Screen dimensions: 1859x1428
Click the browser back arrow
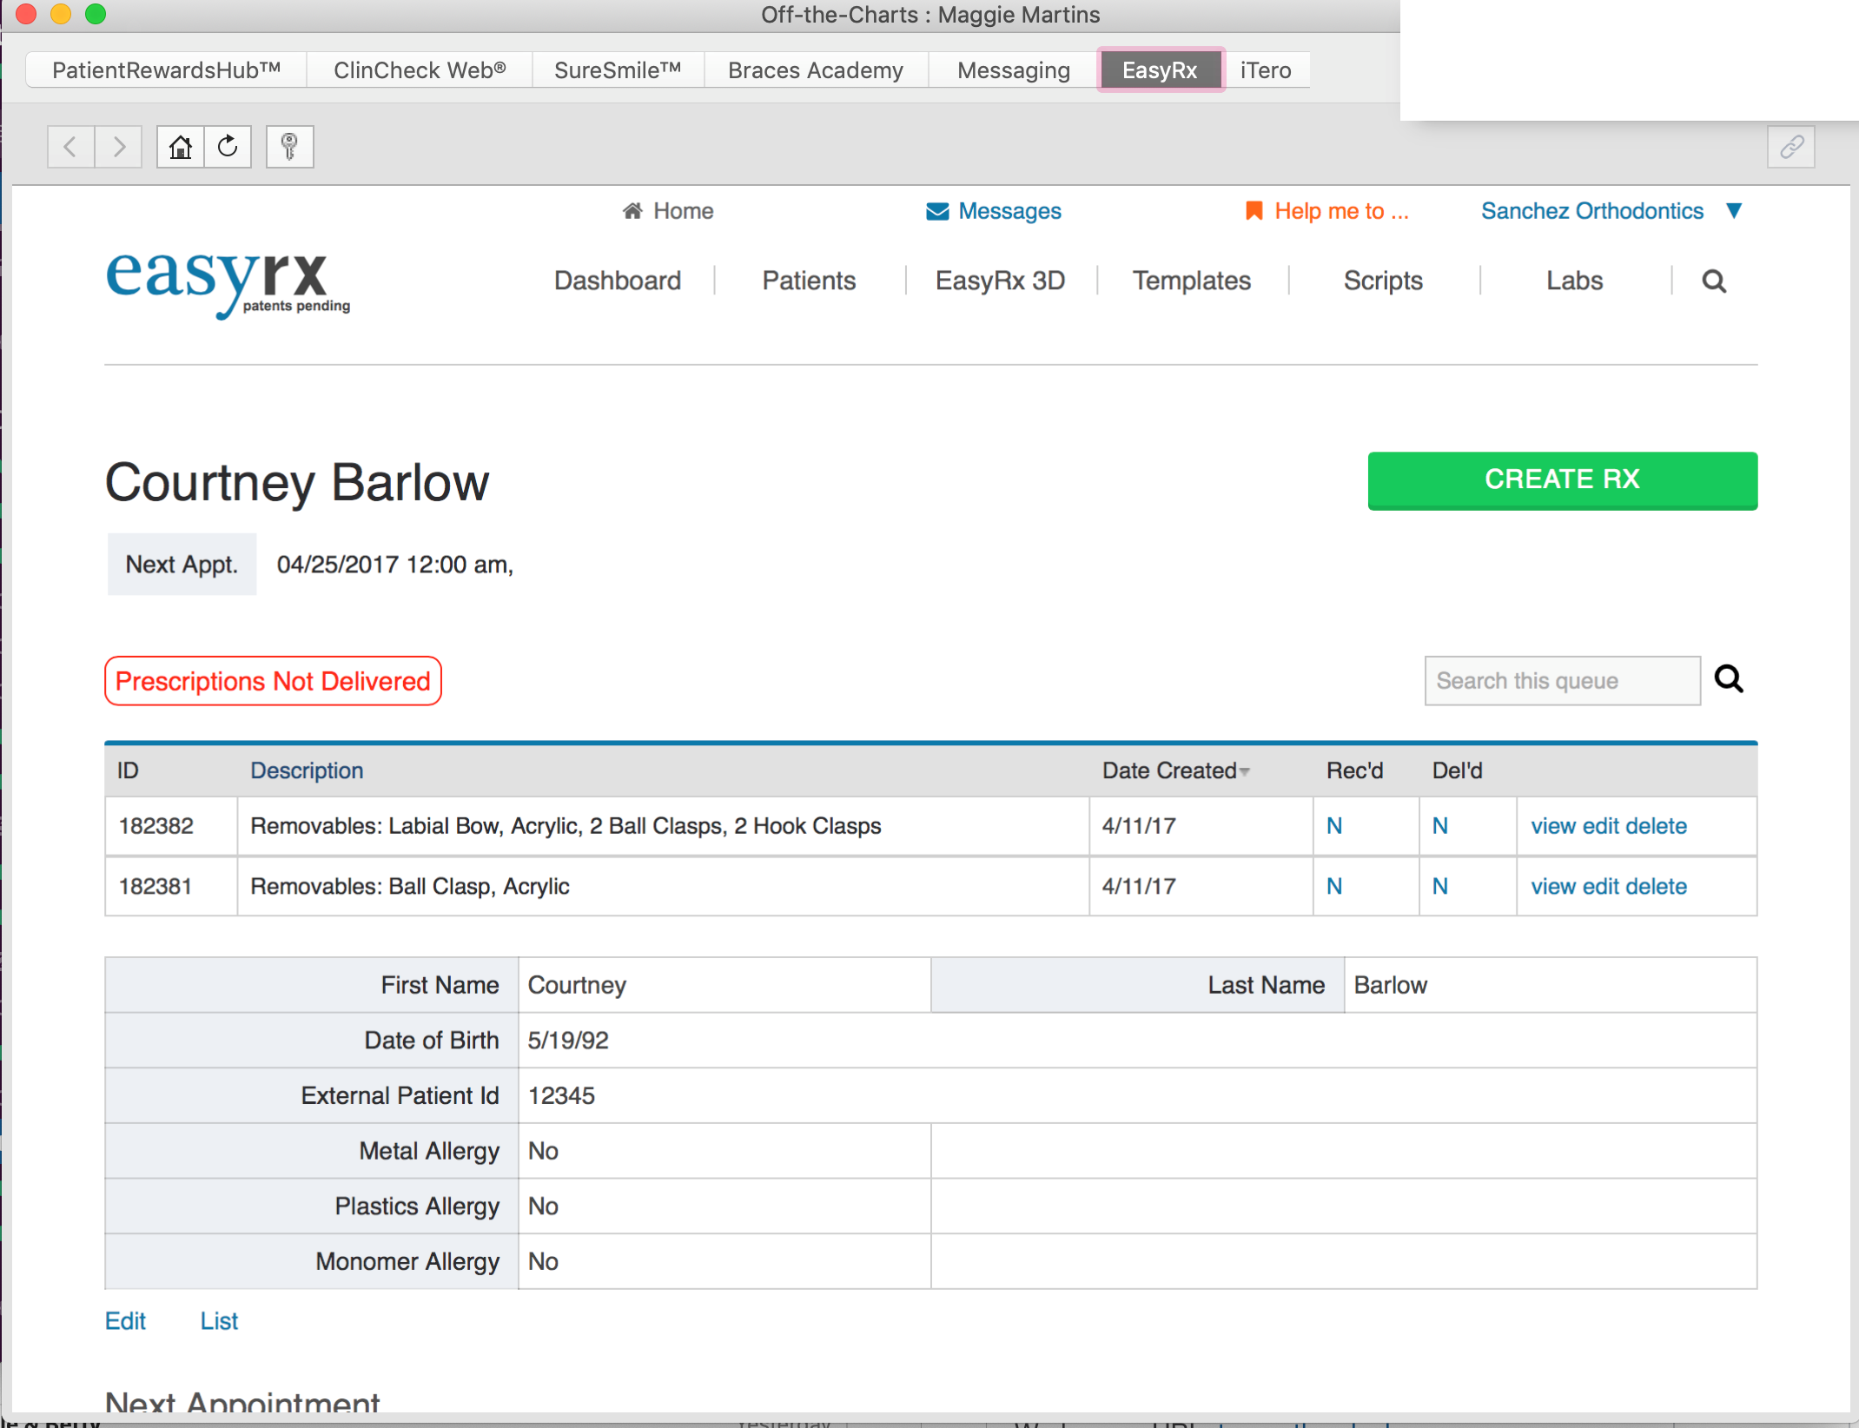click(x=70, y=147)
